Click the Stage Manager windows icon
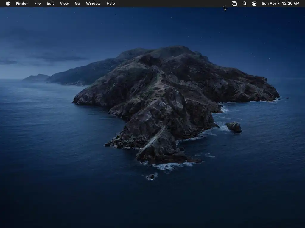The width and height of the screenshot is (305, 228). [x=234, y=4]
